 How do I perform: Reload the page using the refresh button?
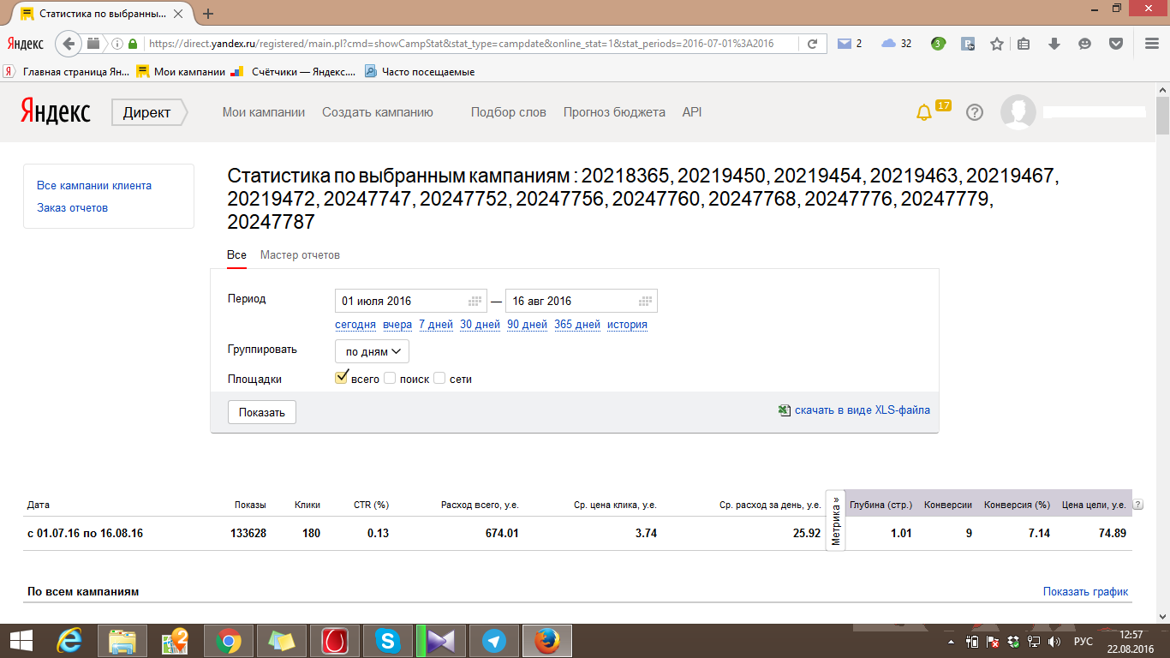812,44
